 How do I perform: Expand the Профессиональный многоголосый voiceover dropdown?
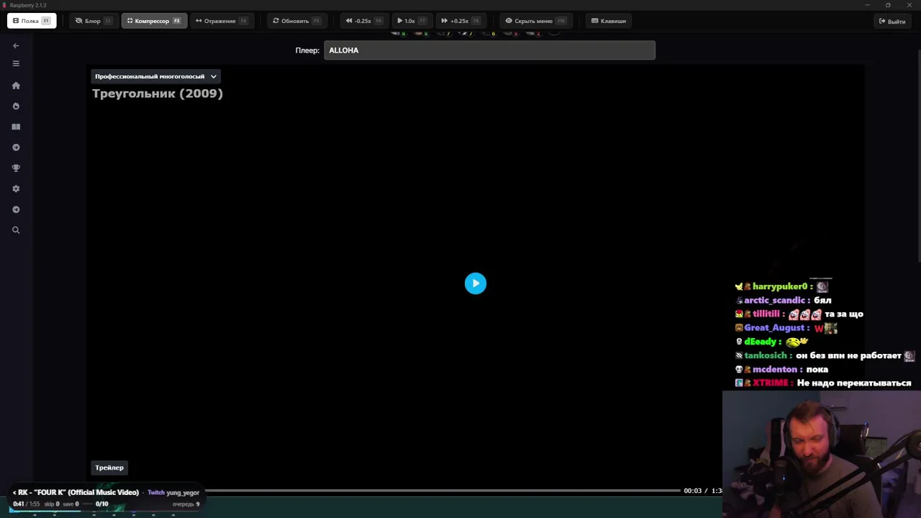click(155, 76)
